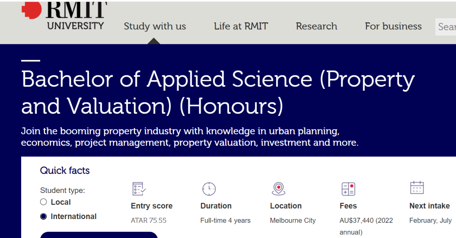Open the Research menu

[316, 26]
